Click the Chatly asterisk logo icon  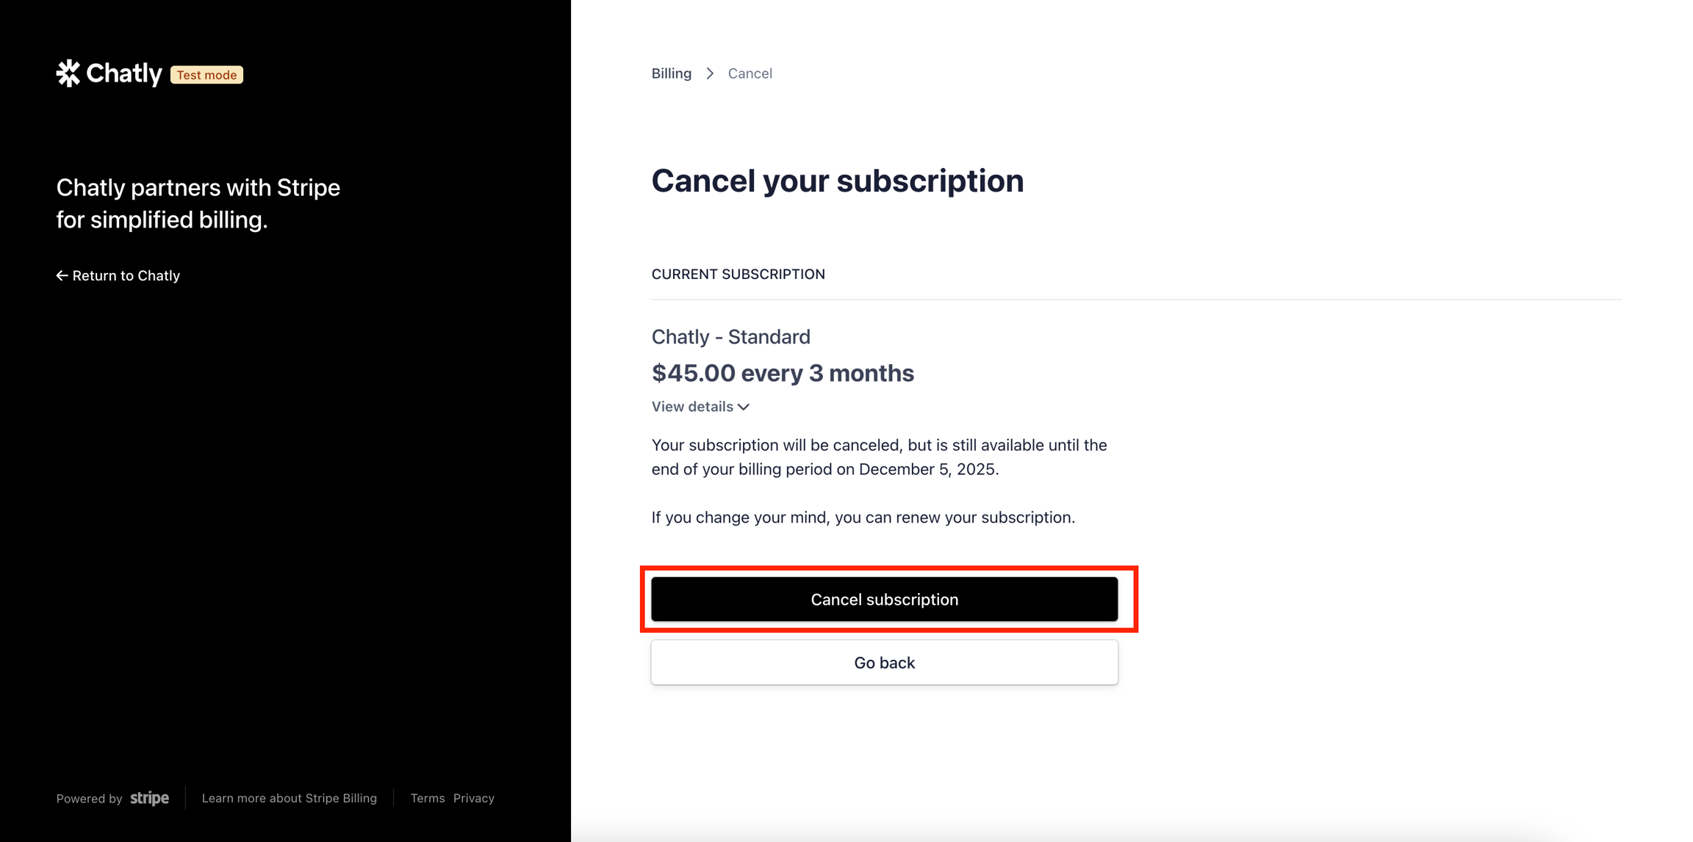coord(68,73)
